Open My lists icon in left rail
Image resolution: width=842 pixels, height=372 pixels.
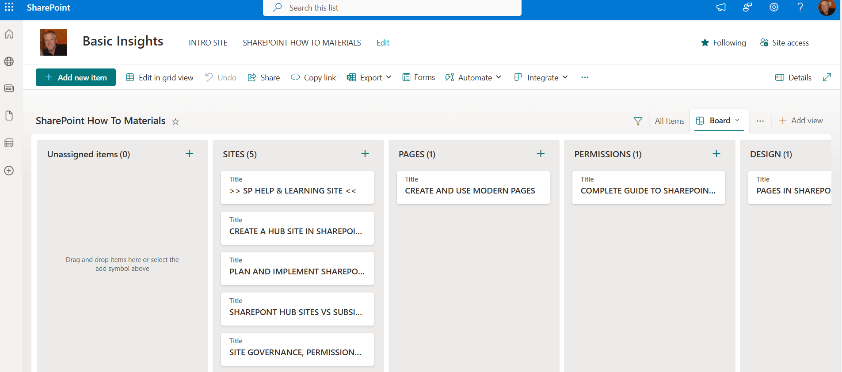(9, 143)
